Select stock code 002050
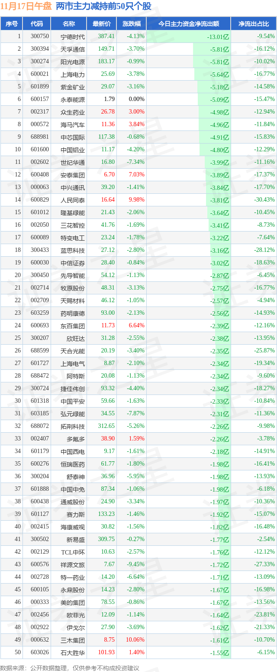The image size is (277, 672). [x=40, y=225]
